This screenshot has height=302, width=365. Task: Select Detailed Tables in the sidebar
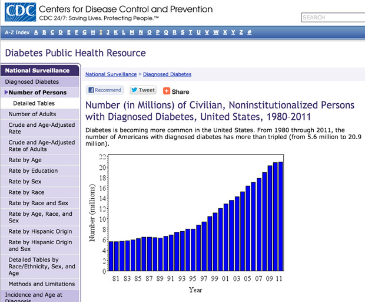(x=30, y=103)
